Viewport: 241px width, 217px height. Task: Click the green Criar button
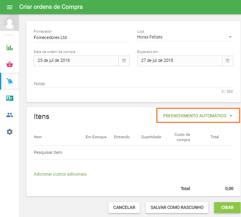click(227, 207)
